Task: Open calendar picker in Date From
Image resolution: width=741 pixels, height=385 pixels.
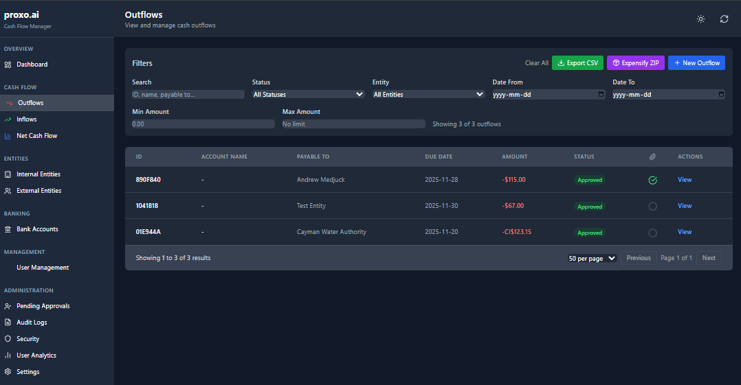Action: pyautogui.click(x=601, y=95)
